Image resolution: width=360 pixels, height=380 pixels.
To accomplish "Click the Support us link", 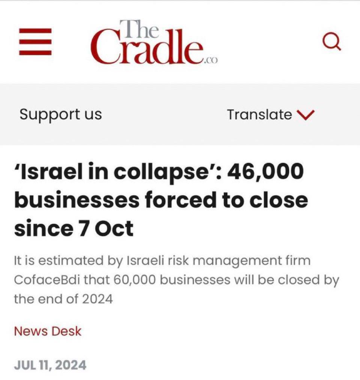I will click(x=60, y=114).
